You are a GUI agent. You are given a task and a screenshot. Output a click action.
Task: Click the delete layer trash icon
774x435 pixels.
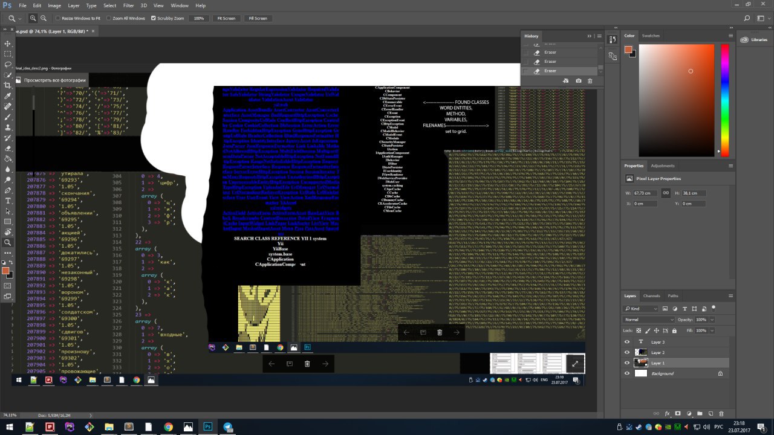coord(721,414)
